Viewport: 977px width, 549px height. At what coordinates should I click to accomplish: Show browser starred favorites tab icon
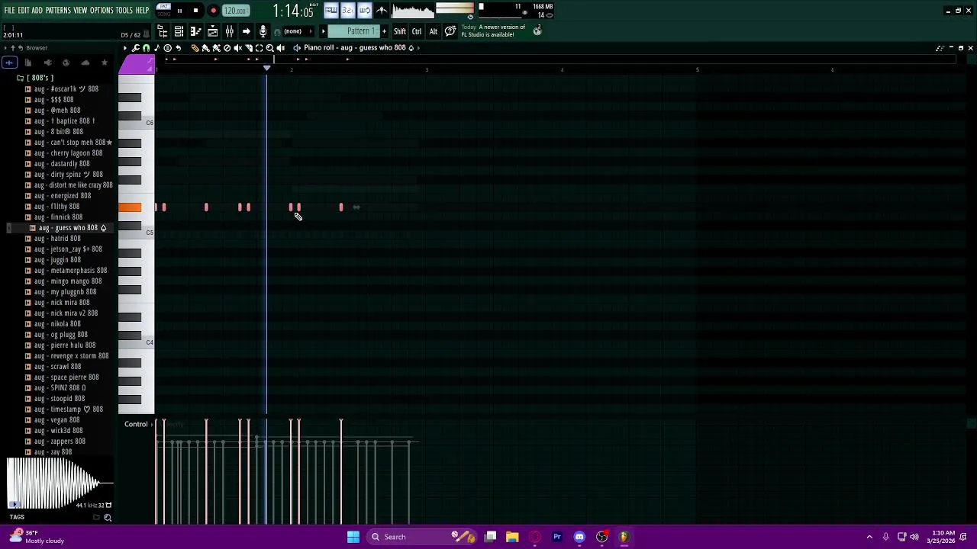105,63
